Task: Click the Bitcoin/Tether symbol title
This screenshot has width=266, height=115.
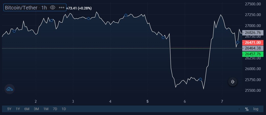Action: pyautogui.click(x=21, y=8)
